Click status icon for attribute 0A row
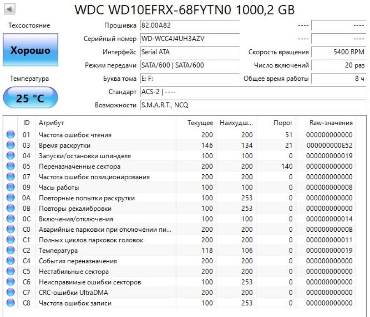The image size is (370, 317). [10, 198]
